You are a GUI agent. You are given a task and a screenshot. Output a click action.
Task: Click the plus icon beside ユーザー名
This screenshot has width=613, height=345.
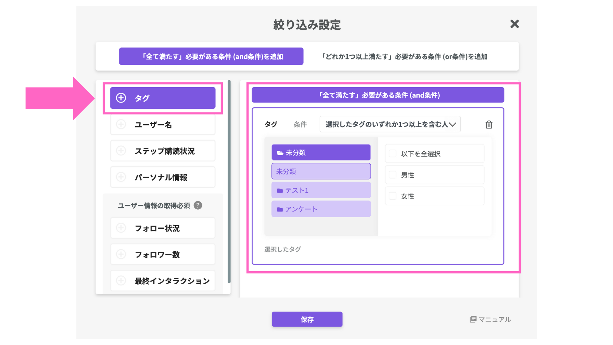click(121, 124)
